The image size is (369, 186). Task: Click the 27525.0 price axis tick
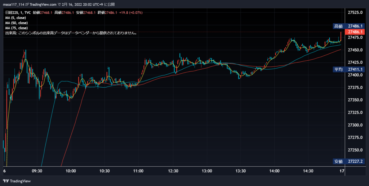(355, 13)
